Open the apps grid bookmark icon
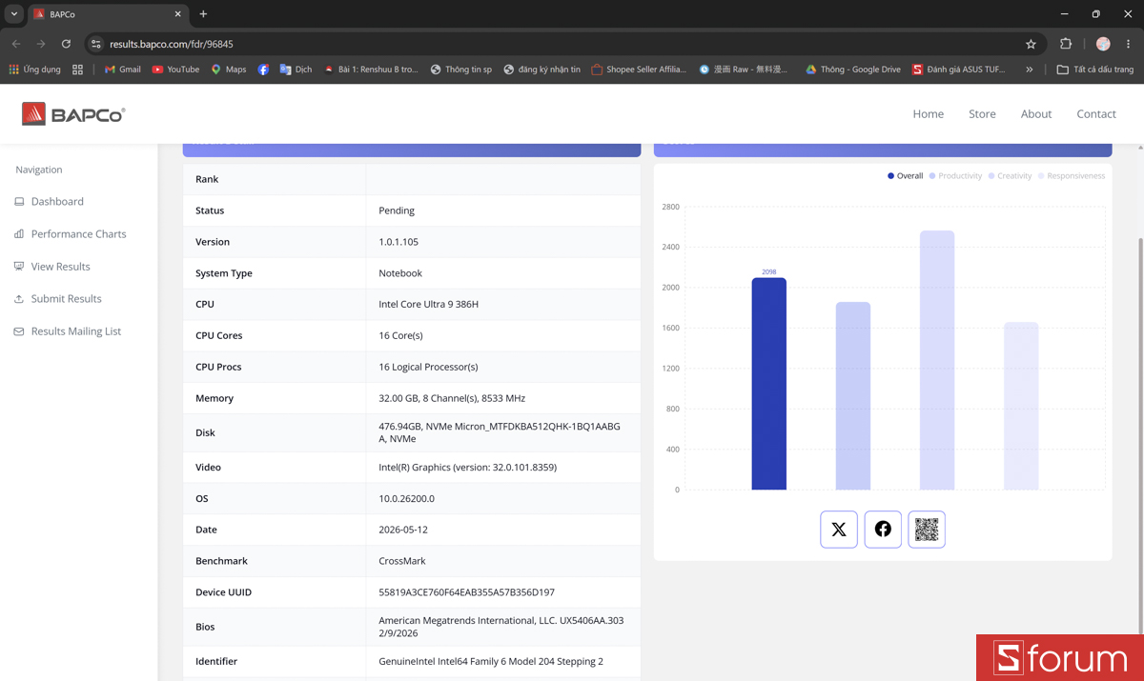1144x681 pixels. (77, 70)
